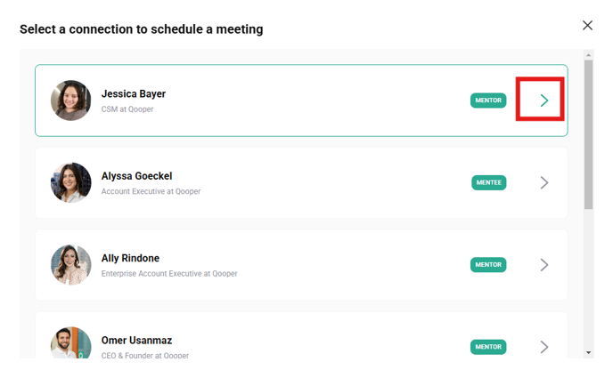This screenshot has width=613, height=378.
Task: Click Omer Usanmaz's avatar
Action: pyautogui.click(x=71, y=343)
